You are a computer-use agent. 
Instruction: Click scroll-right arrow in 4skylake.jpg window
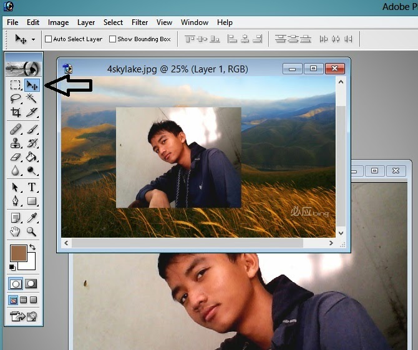[331, 243]
